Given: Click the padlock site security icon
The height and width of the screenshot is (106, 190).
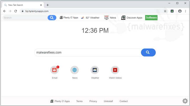Looking at the screenshot, I should [22, 11].
